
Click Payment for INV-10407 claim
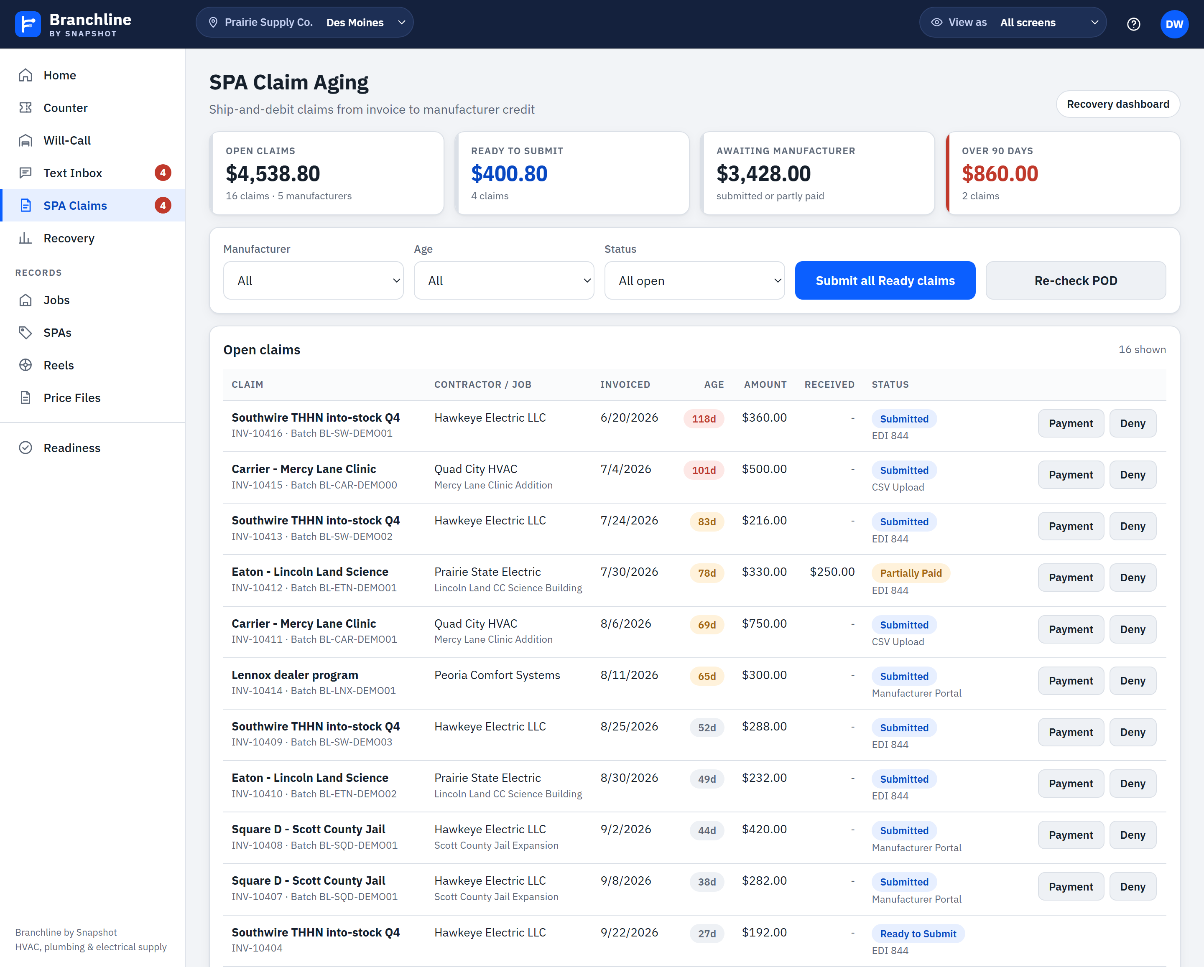coord(1071,887)
